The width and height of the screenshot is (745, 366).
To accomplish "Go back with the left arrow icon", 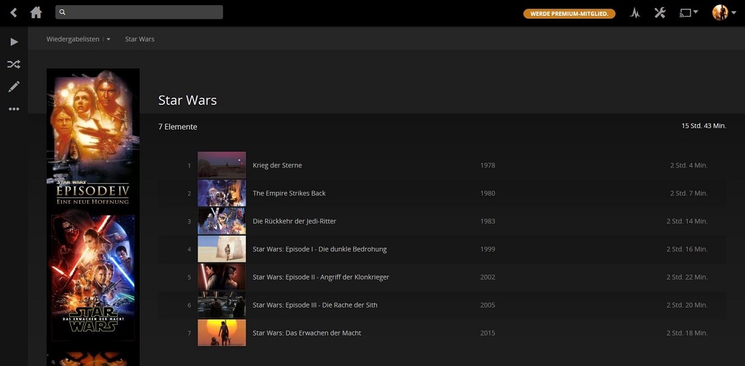I will [14, 13].
